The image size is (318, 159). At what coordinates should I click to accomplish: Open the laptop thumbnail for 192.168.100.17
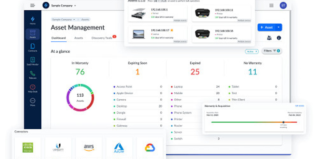coord(139,34)
